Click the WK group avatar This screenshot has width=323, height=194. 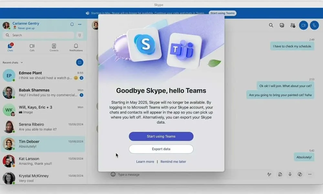pyautogui.click(x=9, y=110)
